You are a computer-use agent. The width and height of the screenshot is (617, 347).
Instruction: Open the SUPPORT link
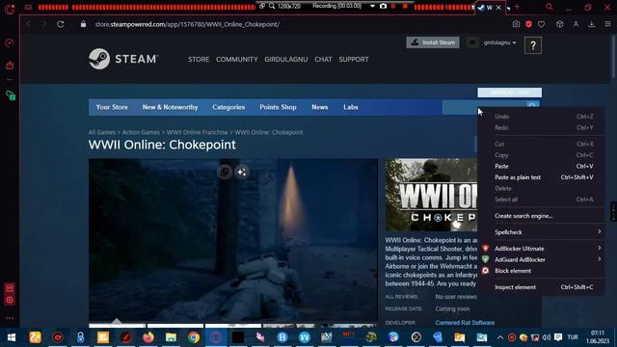354,60
